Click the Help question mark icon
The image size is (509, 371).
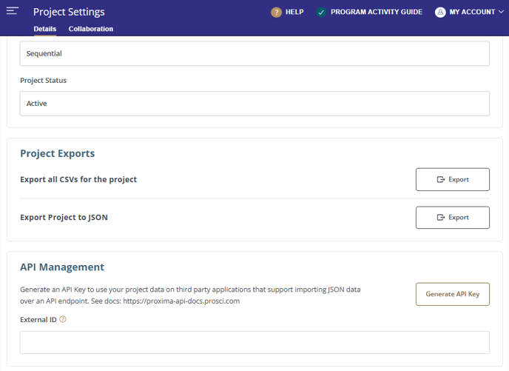[276, 12]
